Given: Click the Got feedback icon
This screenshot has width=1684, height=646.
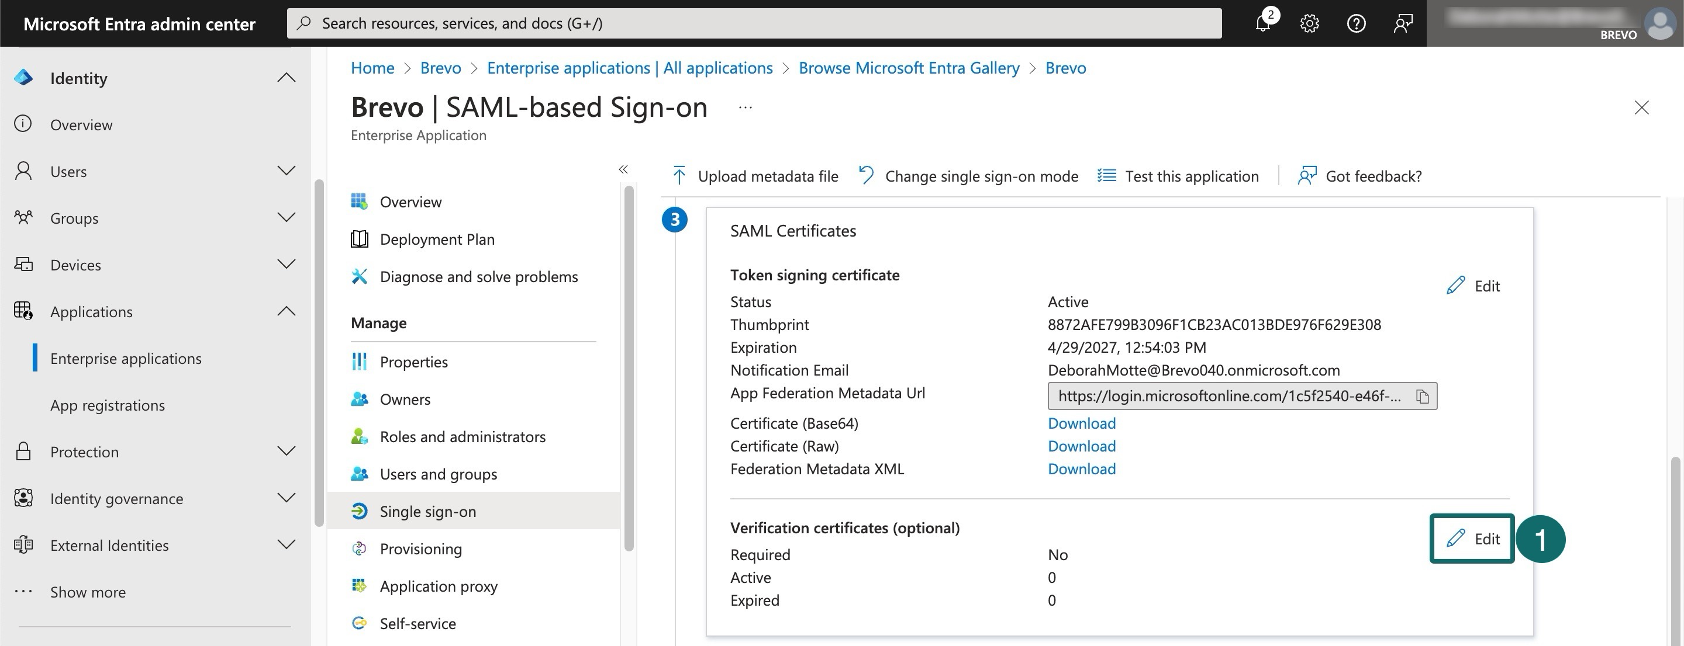Looking at the screenshot, I should pyautogui.click(x=1307, y=176).
